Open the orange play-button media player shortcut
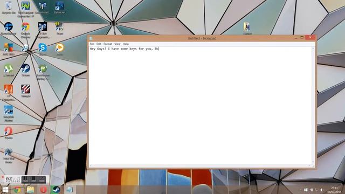The width and height of the screenshot is (345, 194). tap(60, 49)
